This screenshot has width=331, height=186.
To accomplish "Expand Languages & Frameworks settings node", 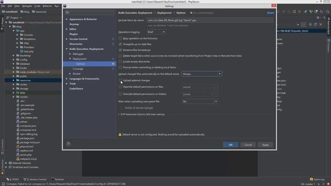I will [67, 79].
